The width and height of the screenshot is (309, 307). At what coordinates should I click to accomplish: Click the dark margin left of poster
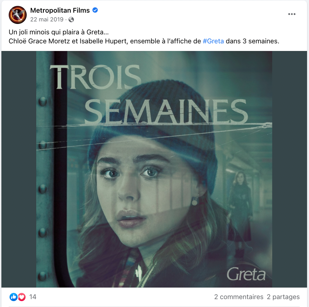pos(19,169)
